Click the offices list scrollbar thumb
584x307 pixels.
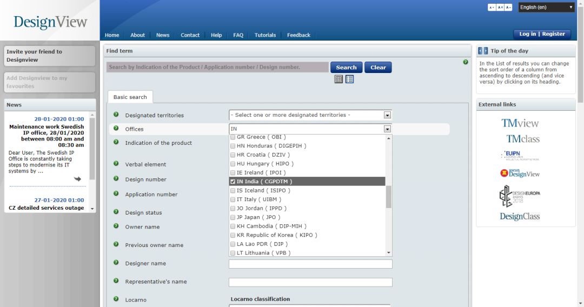pos(388,197)
